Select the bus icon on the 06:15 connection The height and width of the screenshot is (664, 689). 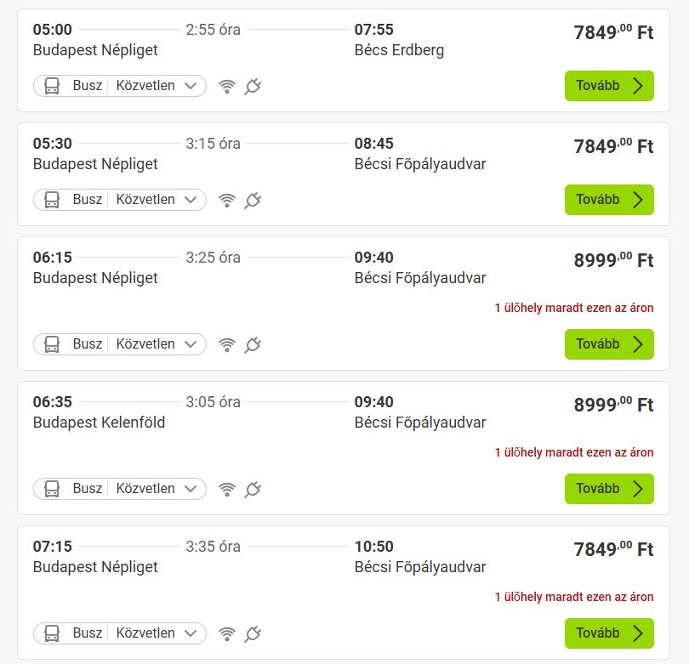coord(53,344)
